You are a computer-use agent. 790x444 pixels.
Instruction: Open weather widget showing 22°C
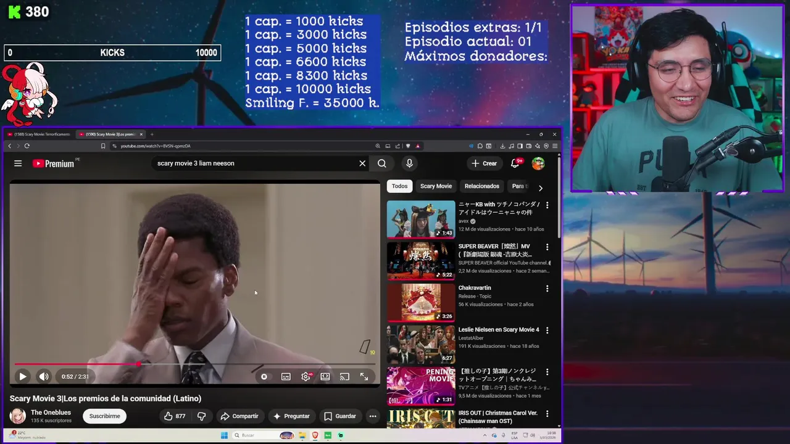26,435
